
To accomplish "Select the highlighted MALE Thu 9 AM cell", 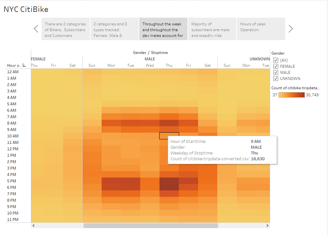I will (x=169, y=136).
